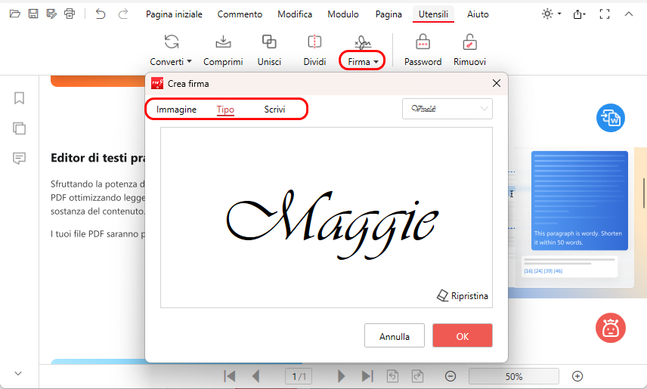
Task: Click the vertical scrollbar on the right
Action: (644, 193)
